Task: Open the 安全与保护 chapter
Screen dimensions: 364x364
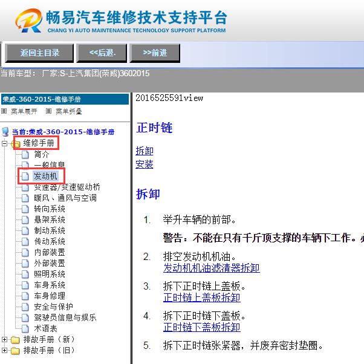Action: coord(53,307)
